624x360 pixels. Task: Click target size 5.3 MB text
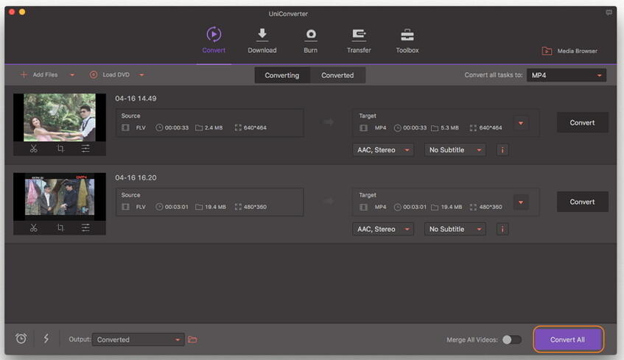pos(449,127)
